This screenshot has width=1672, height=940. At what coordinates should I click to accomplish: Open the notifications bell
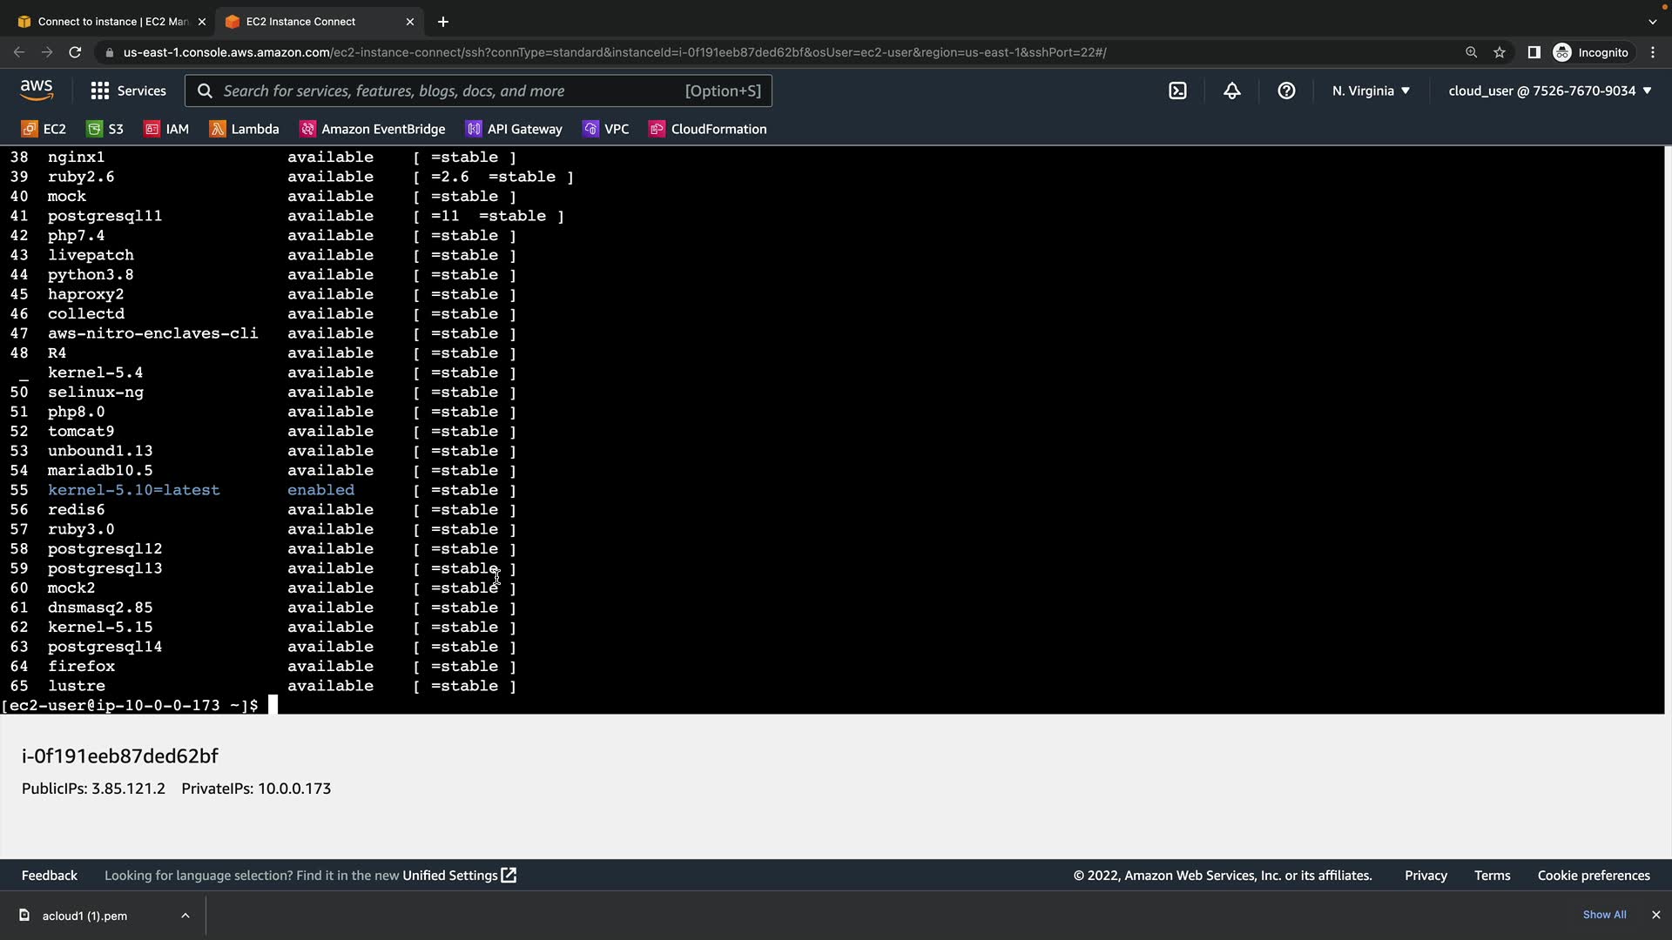pos(1231,91)
